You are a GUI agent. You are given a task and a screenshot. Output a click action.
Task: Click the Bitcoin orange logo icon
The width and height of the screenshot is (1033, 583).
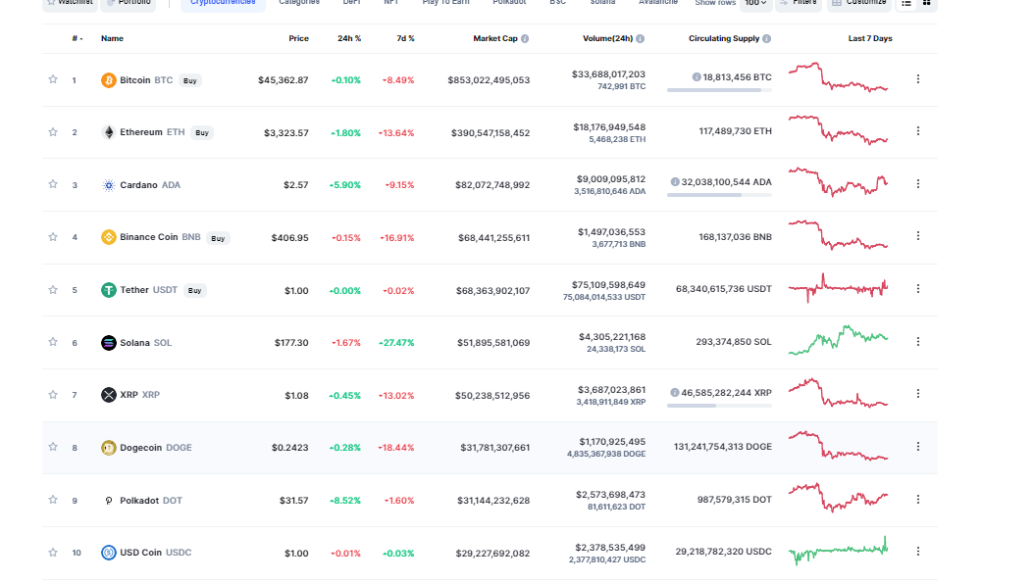(109, 80)
